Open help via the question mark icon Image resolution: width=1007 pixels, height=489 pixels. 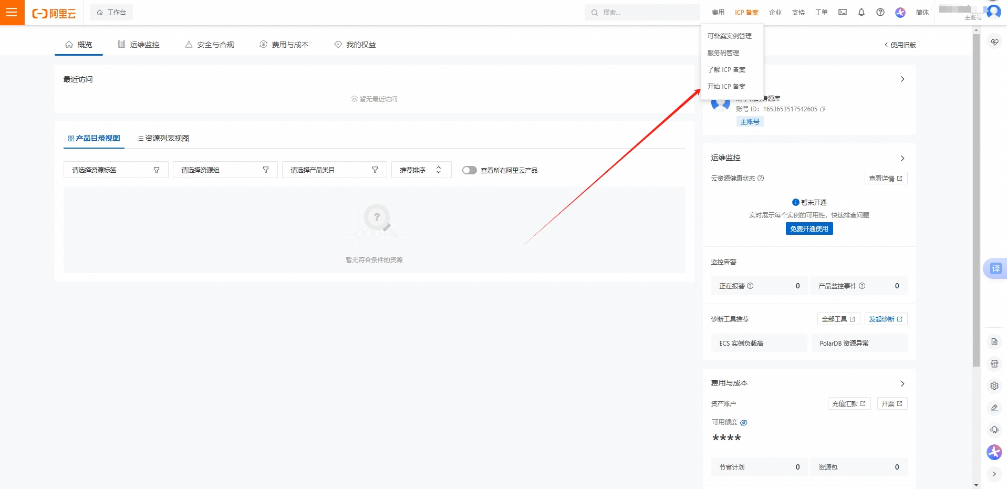pyautogui.click(x=880, y=12)
